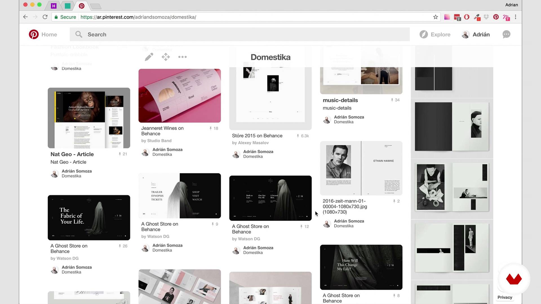Open a new browser tab

(x=96, y=6)
